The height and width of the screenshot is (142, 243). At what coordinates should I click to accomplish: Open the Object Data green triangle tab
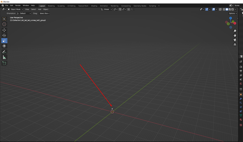(x=241, y=115)
